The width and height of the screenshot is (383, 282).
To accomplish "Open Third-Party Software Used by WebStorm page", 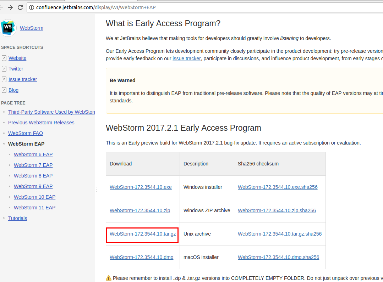I will click(x=51, y=112).
